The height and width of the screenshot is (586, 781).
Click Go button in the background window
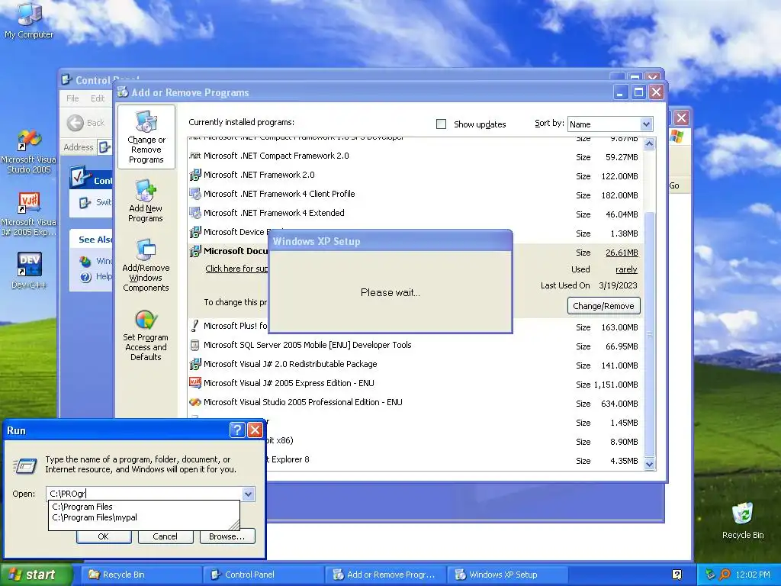pyautogui.click(x=674, y=185)
